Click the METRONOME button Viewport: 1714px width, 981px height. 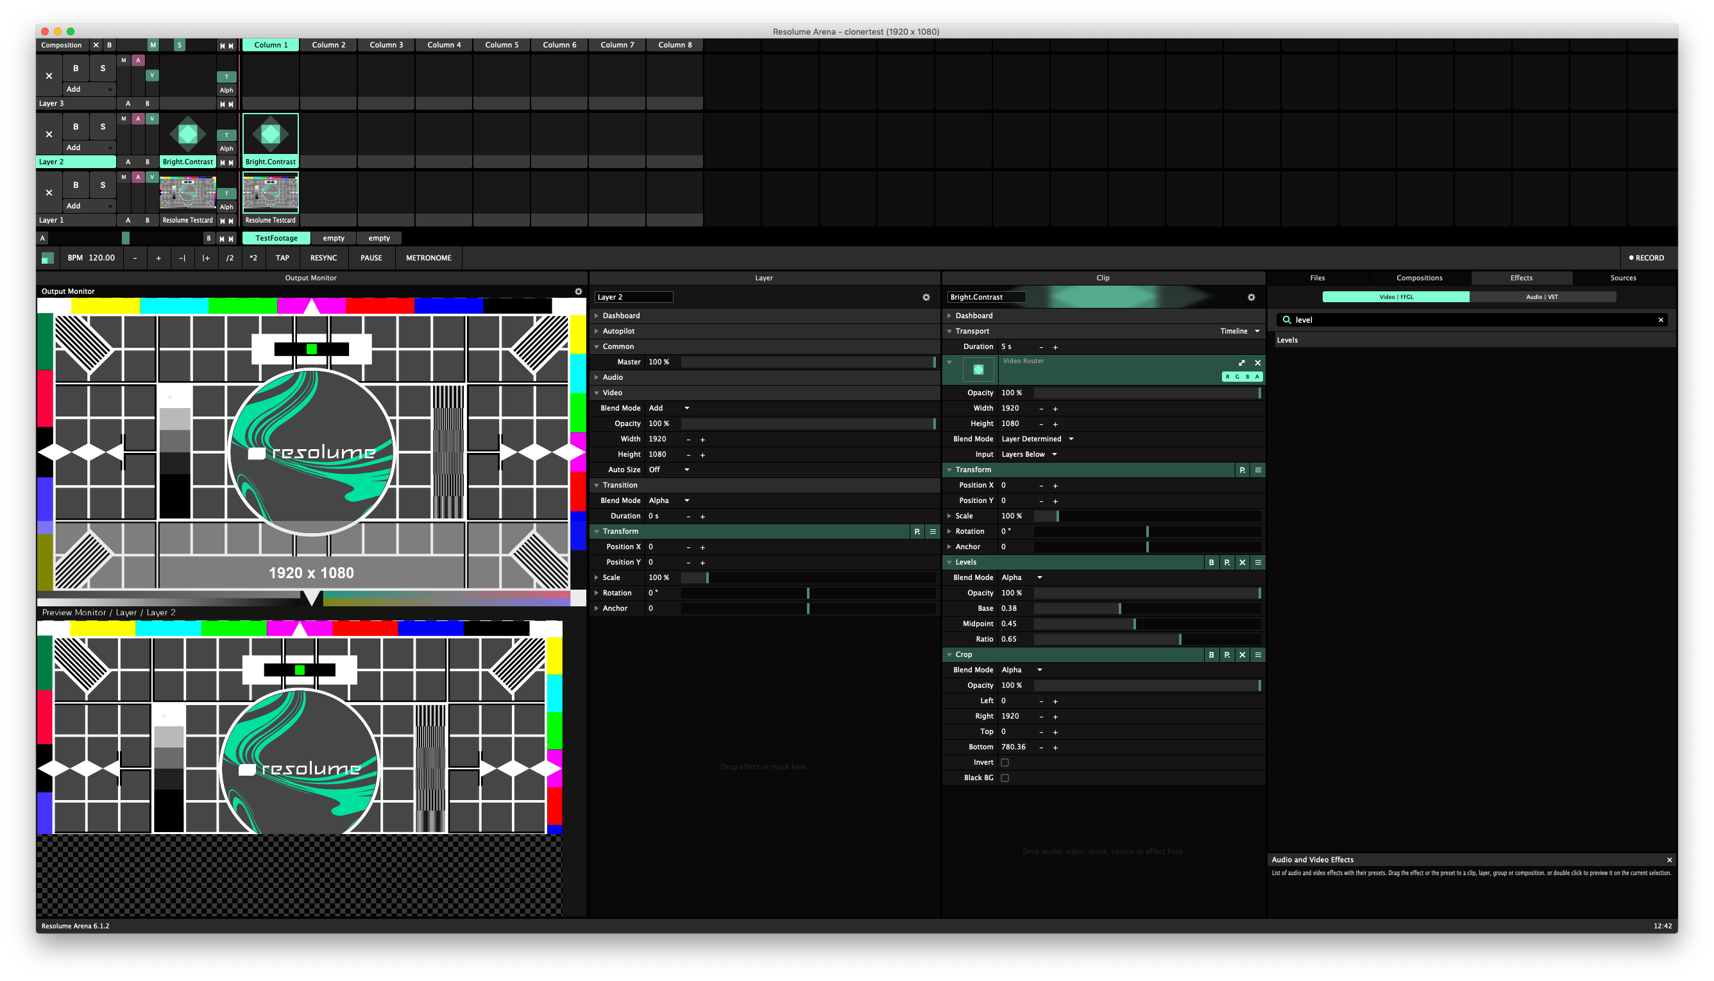tap(429, 257)
